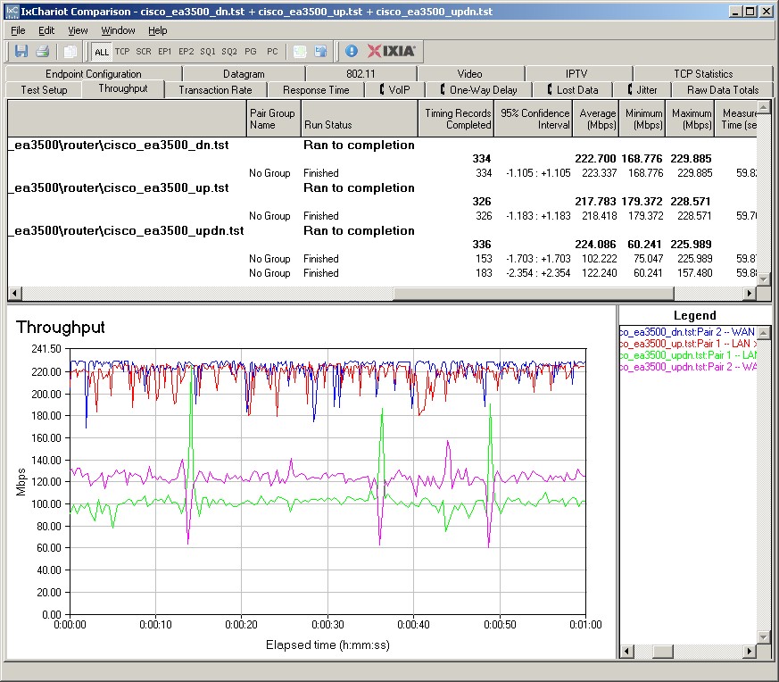Image resolution: width=779 pixels, height=682 pixels.
Task: Toggle the SQ1 filter button
Action: point(208,51)
